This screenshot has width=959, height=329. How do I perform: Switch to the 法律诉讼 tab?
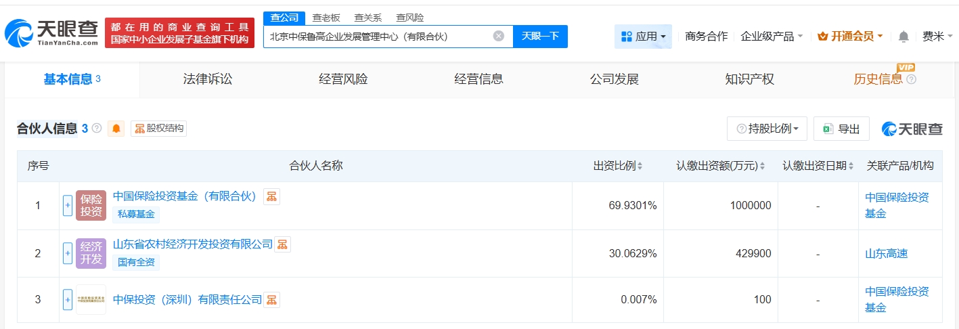208,80
